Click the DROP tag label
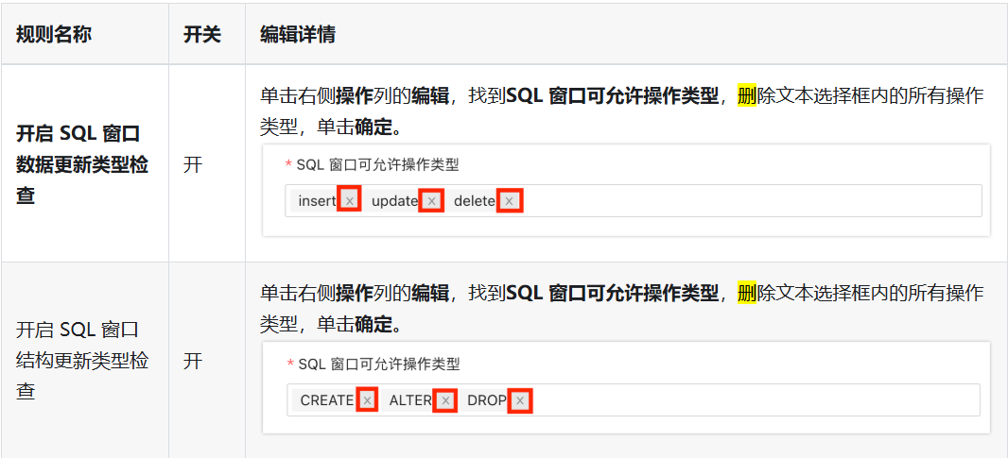The width and height of the screenshot is (1008, 458). coord(487,400)
